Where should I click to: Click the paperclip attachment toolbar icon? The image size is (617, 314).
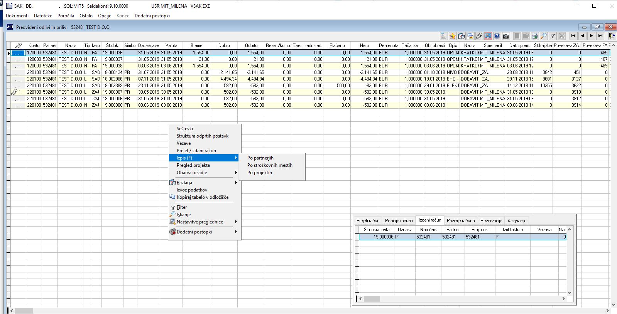point(479,36)
